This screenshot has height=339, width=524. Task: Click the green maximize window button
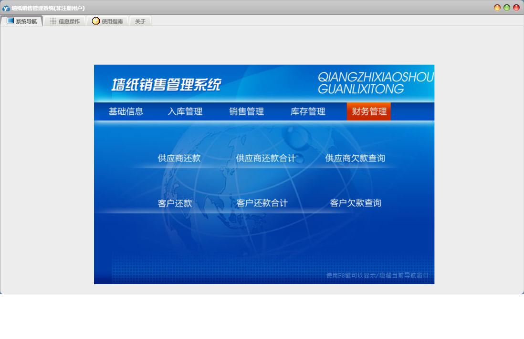(x=507, y=8)
